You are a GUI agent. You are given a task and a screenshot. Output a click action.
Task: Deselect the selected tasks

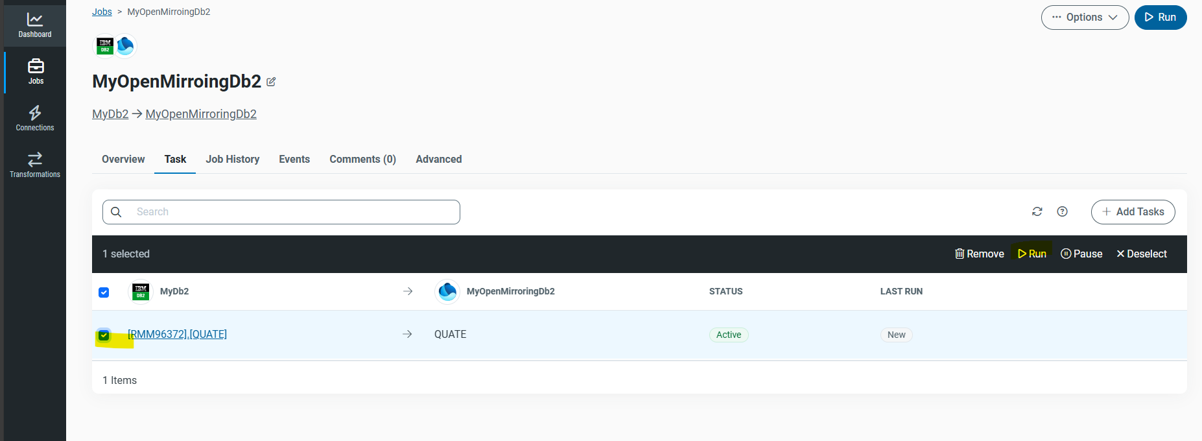coord(1142,254)
